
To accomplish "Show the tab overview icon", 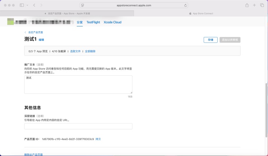I will (262, 5).
